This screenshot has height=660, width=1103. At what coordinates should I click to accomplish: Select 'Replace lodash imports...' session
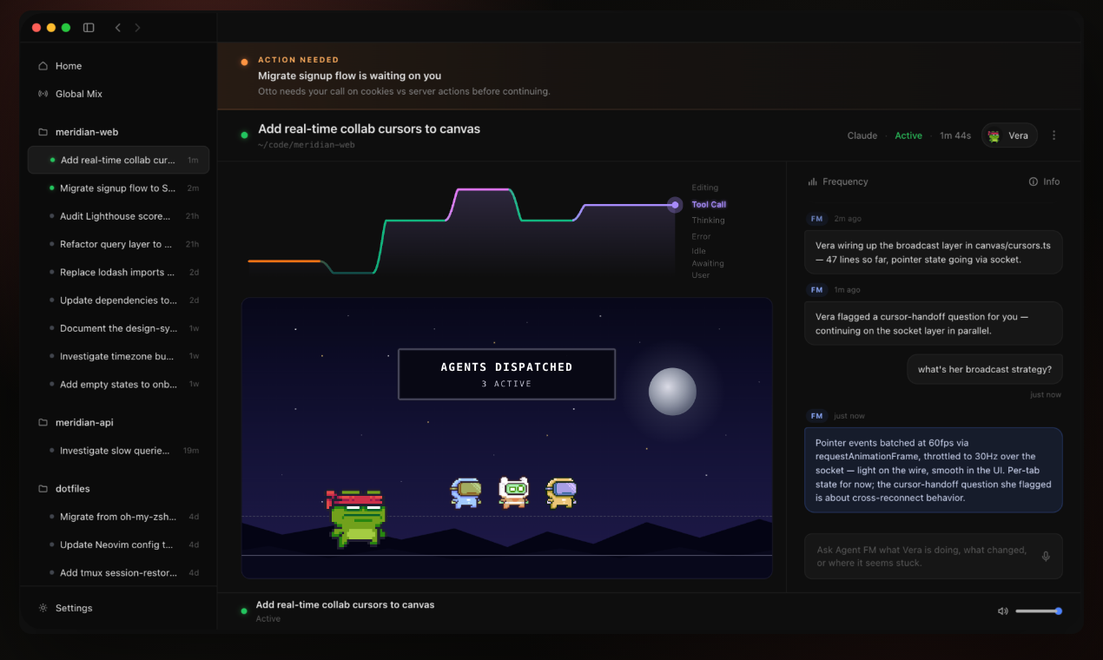(x=118, y=272)
